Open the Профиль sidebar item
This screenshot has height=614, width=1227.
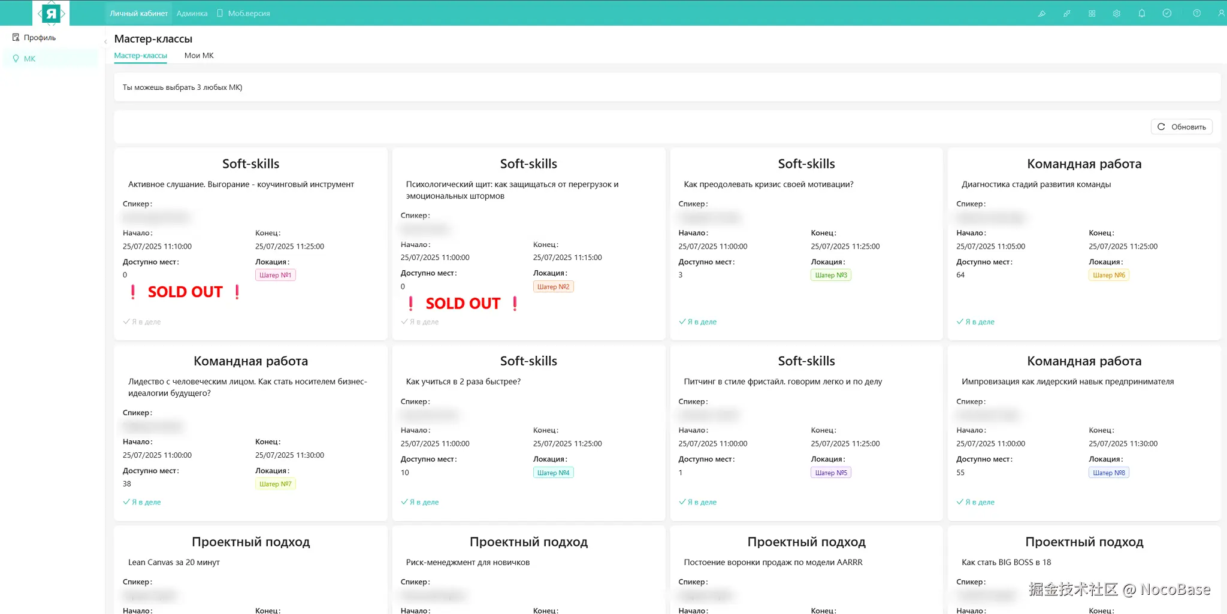point(40,38)
